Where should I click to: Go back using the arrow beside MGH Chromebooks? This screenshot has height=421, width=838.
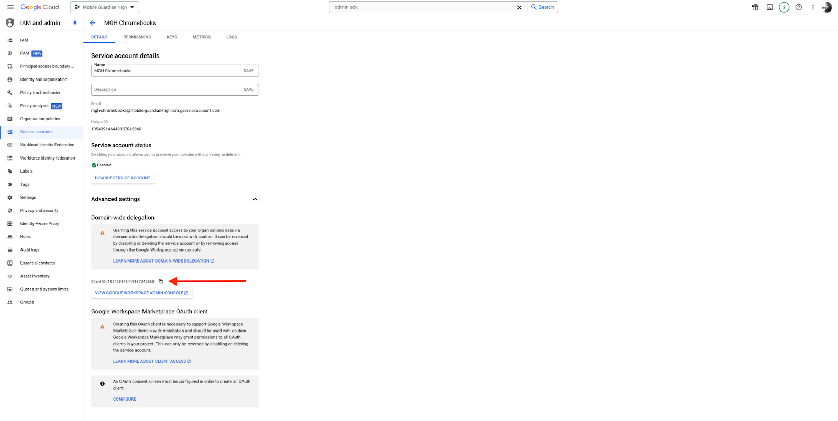(x=93, y=23)
